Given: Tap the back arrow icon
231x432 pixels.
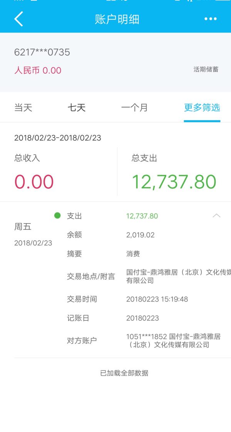Looking at the screenshot, I should click(18, 19).
